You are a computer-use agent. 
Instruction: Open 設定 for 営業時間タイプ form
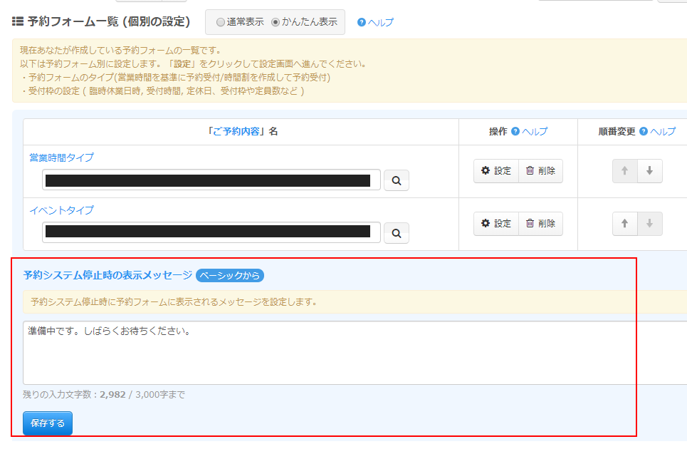(x=496, y=171)
